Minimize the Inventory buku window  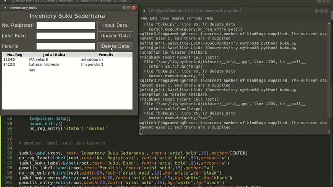pyautogui.click(x=124, y=8)
